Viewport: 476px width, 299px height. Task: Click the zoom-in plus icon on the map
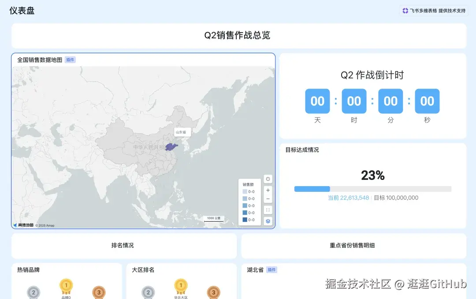click(x=268, y=191)
